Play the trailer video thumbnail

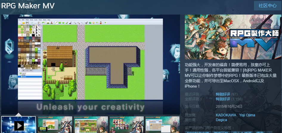(x=18, y=125)
